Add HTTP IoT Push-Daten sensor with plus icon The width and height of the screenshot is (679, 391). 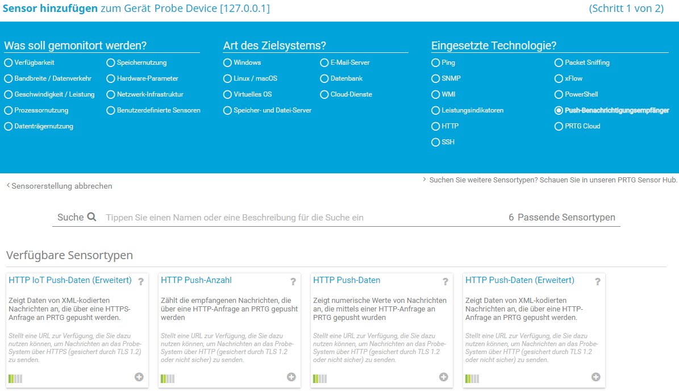139,377
